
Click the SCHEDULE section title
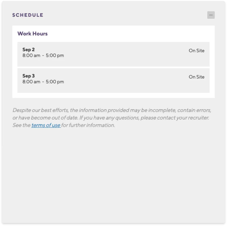28,15
